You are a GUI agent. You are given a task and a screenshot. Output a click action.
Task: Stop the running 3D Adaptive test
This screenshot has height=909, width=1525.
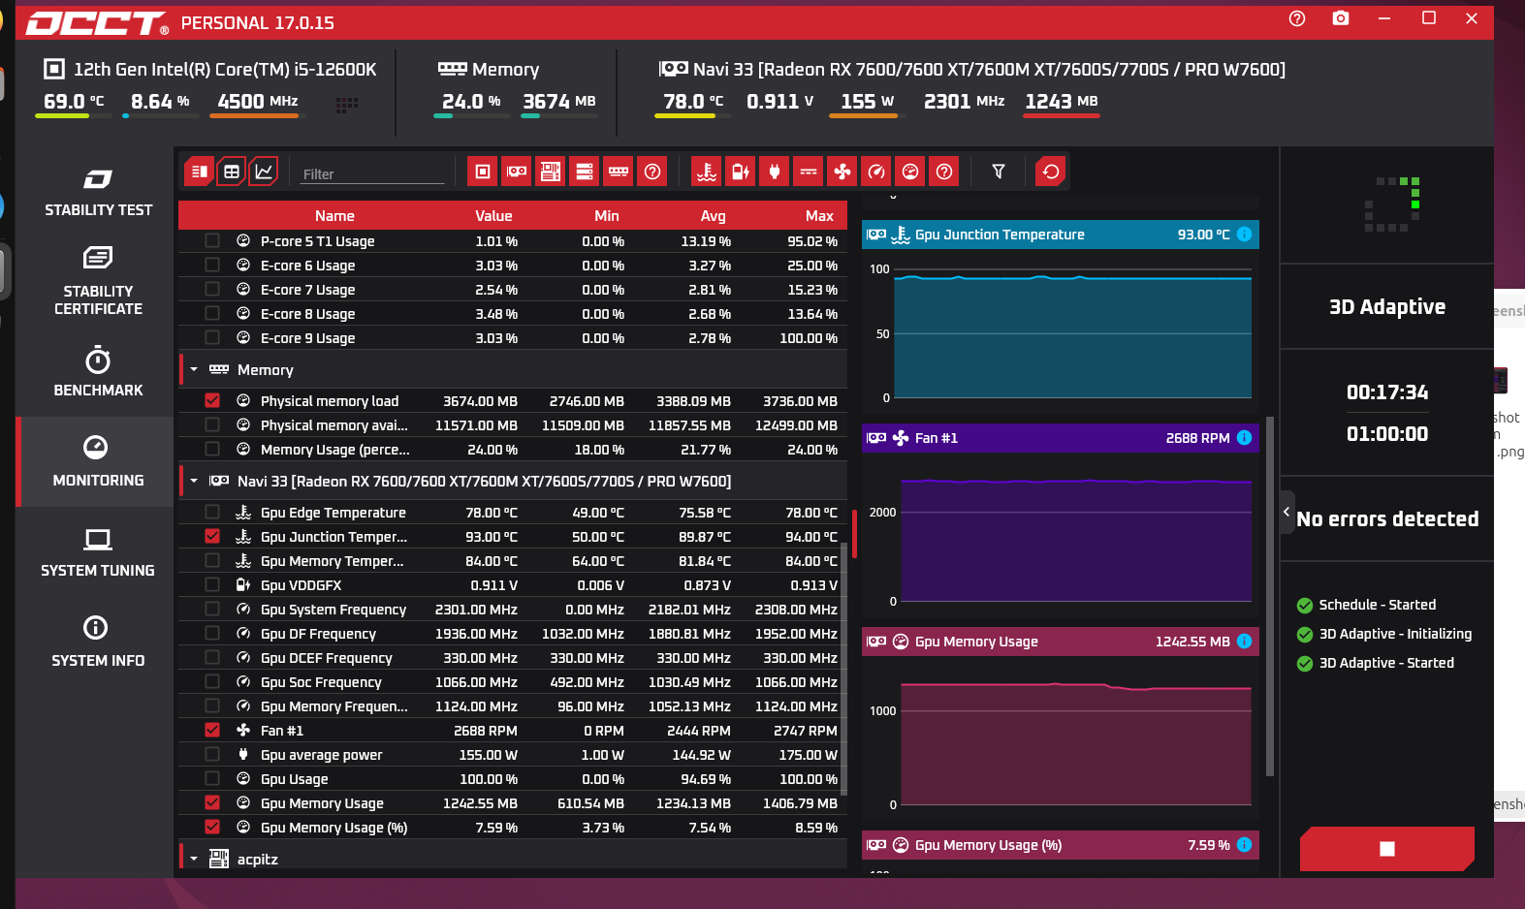pyautogui.click(x=1387, y=849)
